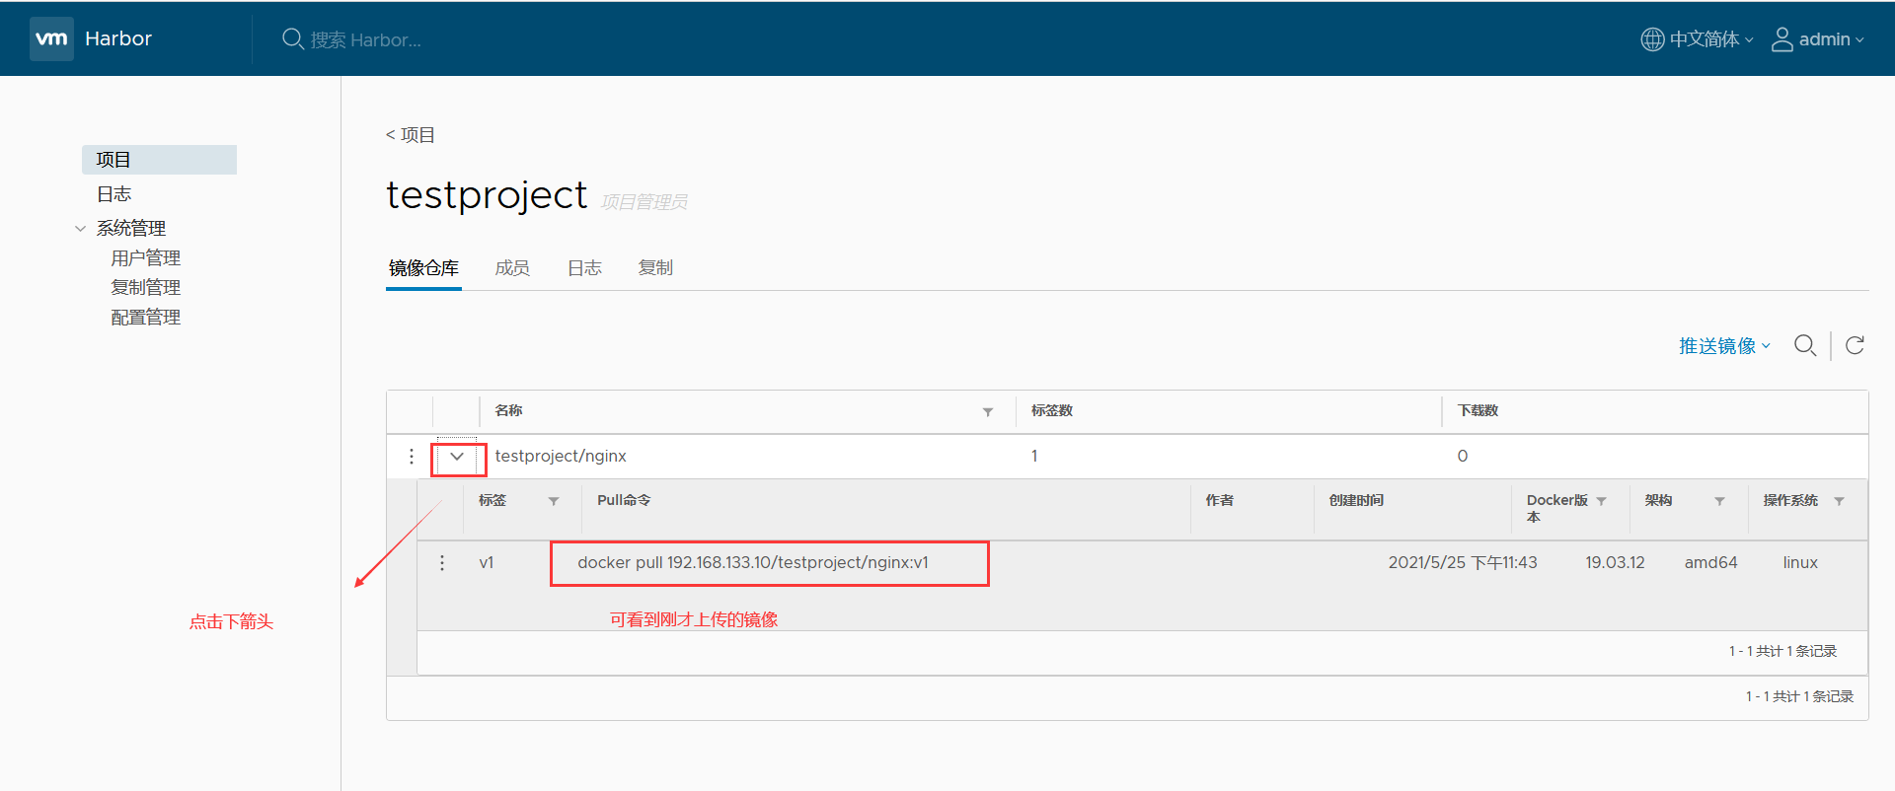Click the globe language icon
The width and height of the screenshot is (1895, 791).
point(1652,39)
